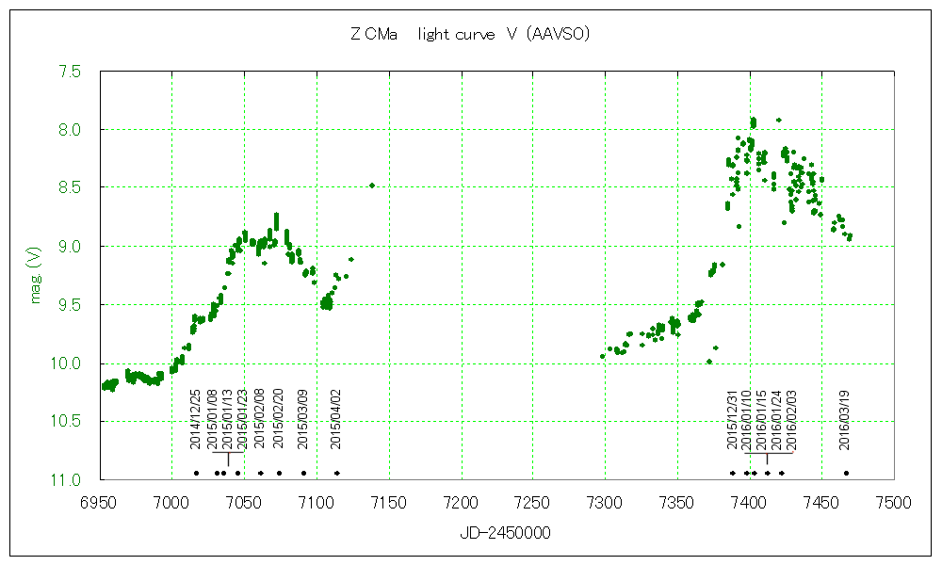Click the 2015/03/09 date label
This screenshot has width=942, height=565.
pos(303,419)
